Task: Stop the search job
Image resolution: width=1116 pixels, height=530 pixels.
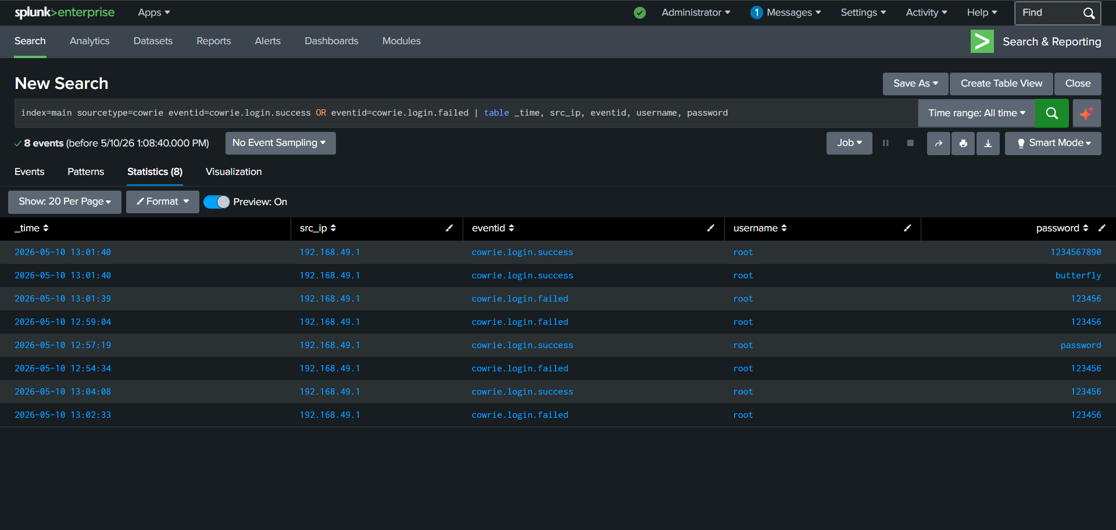Action: tap(910, 143)
